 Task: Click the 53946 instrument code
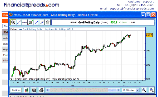pos(73,22)
